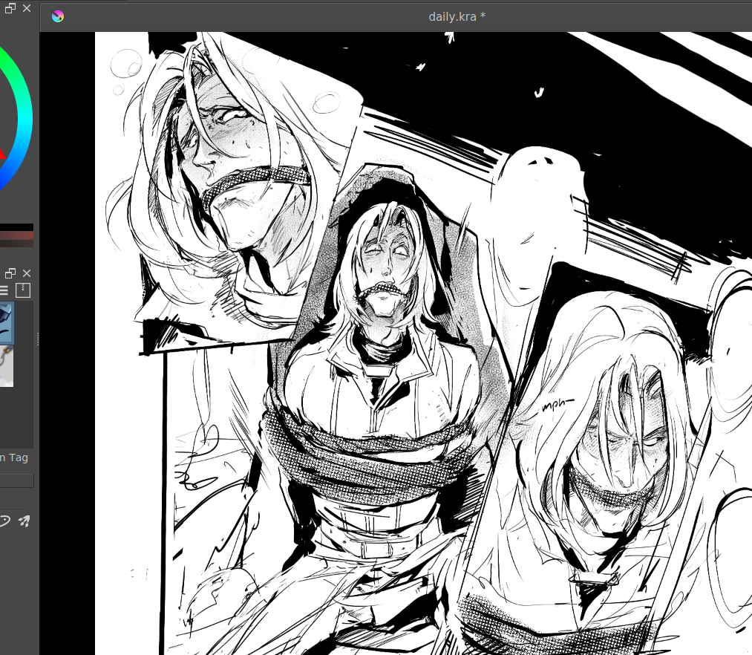Open the brush preset view mode menu
Viewport: 752px width, 655px height.
[x=4, y=290]
